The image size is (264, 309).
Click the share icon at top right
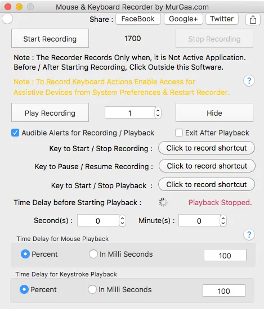tap(253, 19)
